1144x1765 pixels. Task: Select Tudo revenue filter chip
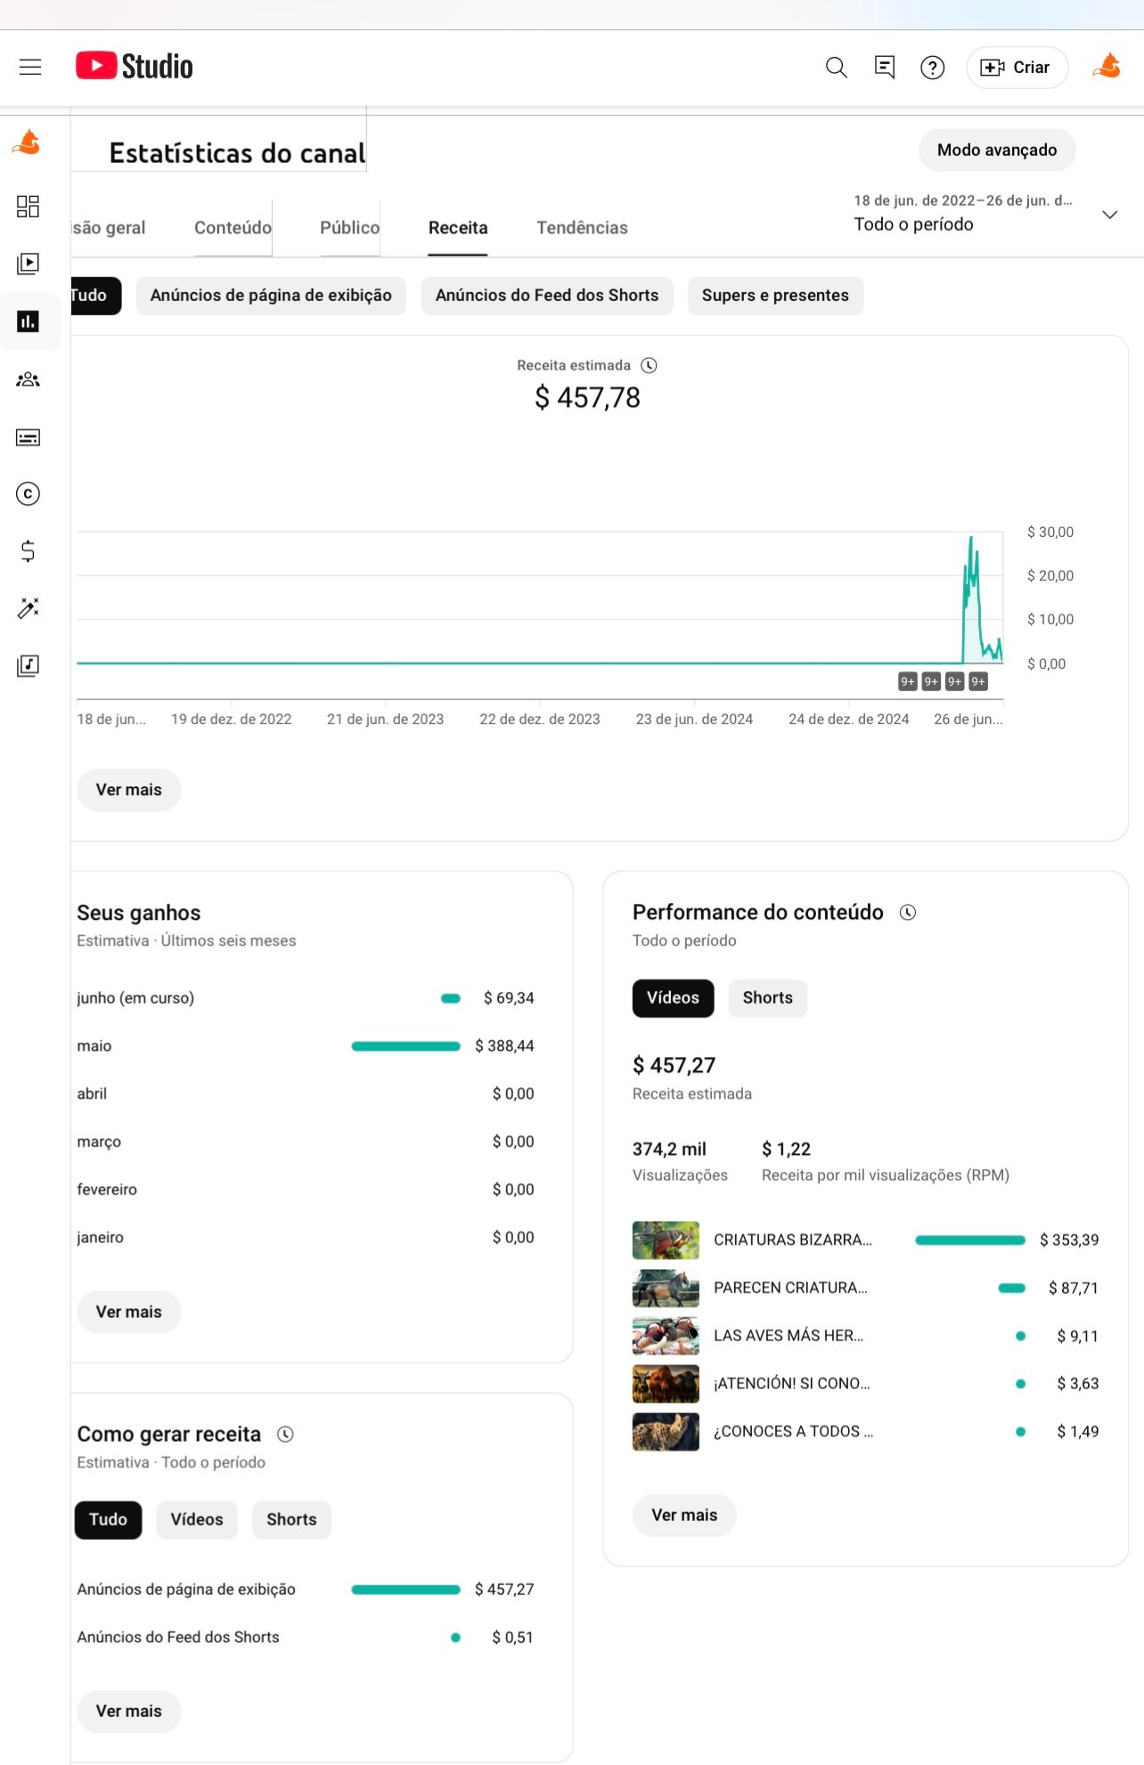tap(95, 296)
